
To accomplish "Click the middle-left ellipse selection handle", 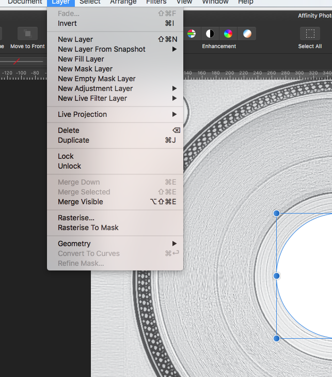I will tap(276, 276).
